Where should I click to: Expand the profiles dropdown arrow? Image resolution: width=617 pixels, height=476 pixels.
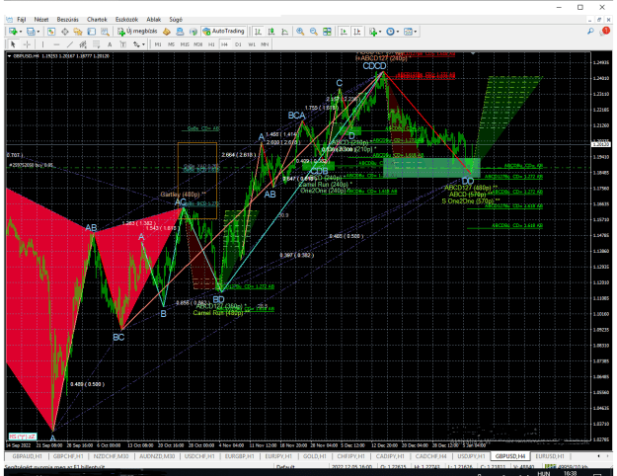coord(39,32)
